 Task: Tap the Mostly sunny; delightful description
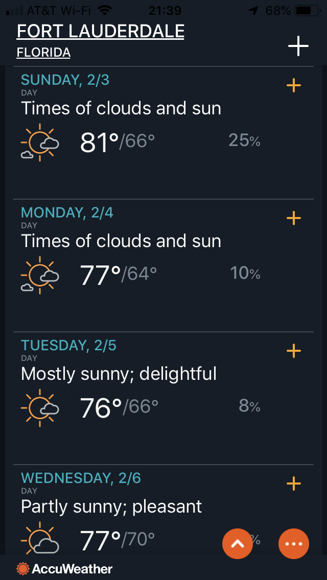pos(119,374)
